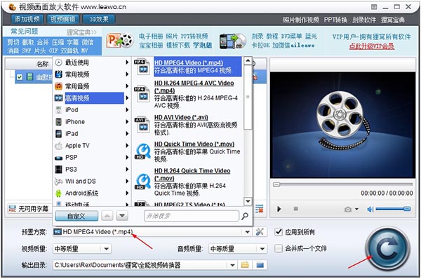The image size is (421, 279).
Task: Open preset settings wrench icon
Action: 260,231
